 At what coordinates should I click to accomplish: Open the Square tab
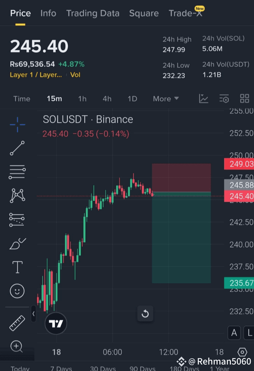pyautogui.click(x=144, y=13)
